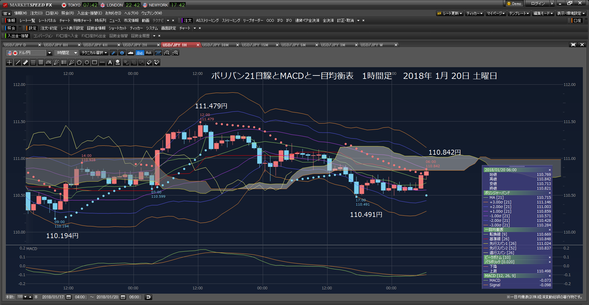Screen dimensions: 589x305
Task: Click the reset arrow beside date range
Action: tap(148, 297)
